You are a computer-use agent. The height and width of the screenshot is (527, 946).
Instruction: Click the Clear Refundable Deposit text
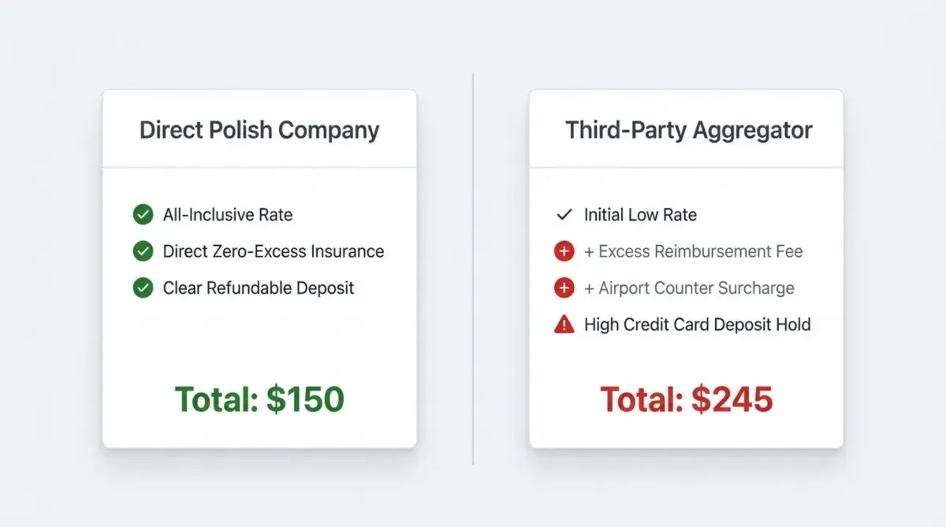(259, 288)
